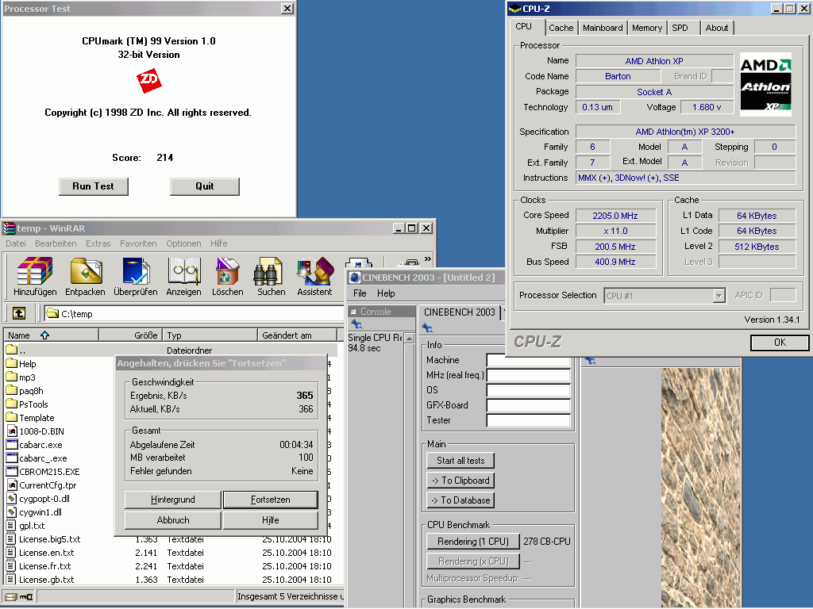Sort WinRAR list by Größe column
The height and width of the screenshot is (609, 813).
[x=130, y=335]
